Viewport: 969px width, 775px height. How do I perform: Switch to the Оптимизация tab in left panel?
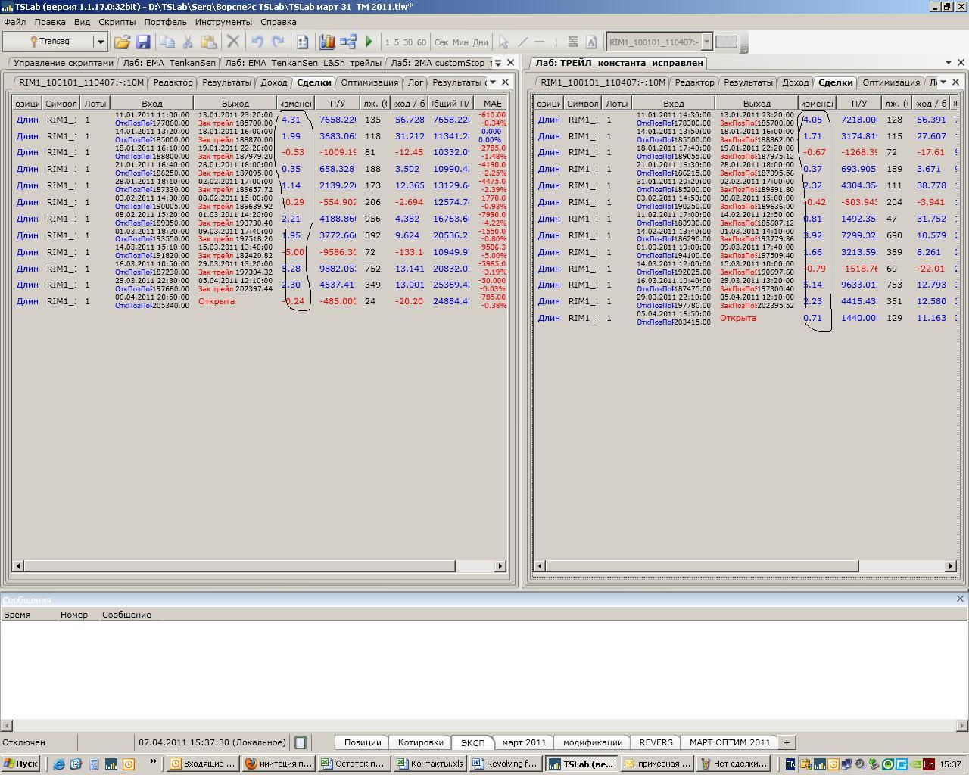(369, 82)
